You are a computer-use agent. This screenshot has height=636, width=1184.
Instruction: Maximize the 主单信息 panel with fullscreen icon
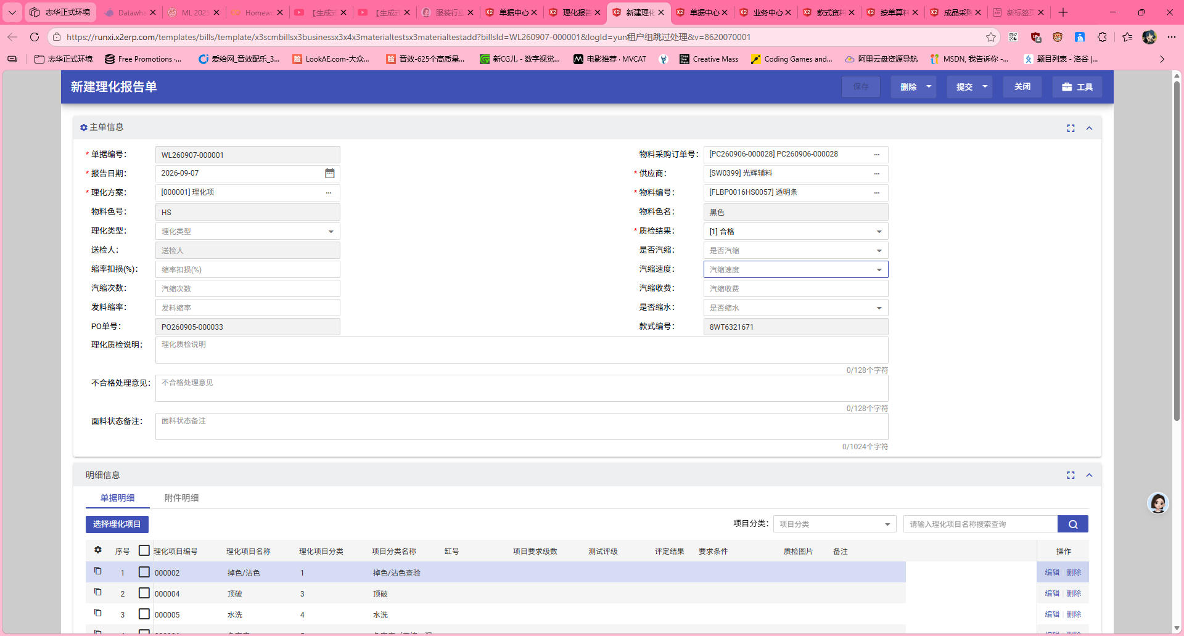tap(1071, 128)
